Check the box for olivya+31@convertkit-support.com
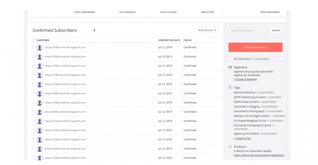Image resolution: width=318 pixels, height=165 pixels. click(34, 84)
